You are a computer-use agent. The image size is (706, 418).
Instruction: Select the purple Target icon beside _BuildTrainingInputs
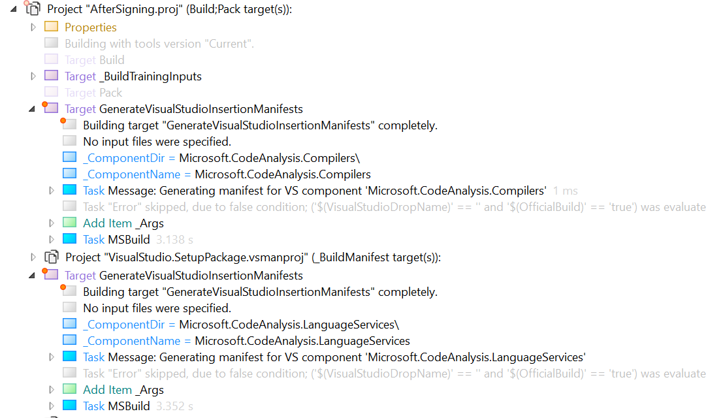(51, 75)
